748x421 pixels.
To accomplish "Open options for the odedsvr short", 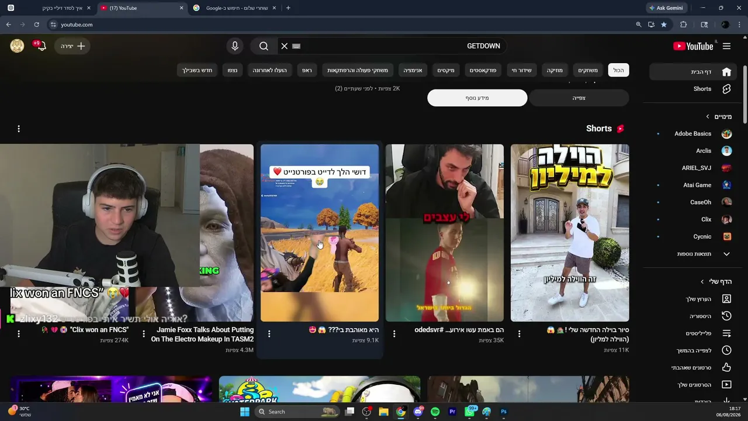I will tap(394, 333).
